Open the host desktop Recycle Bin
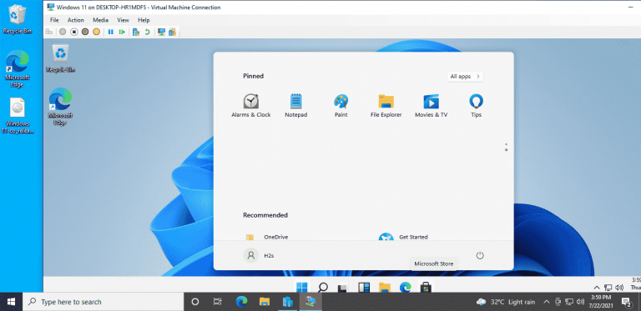This screenshot has width=641, height=311. 17,19
